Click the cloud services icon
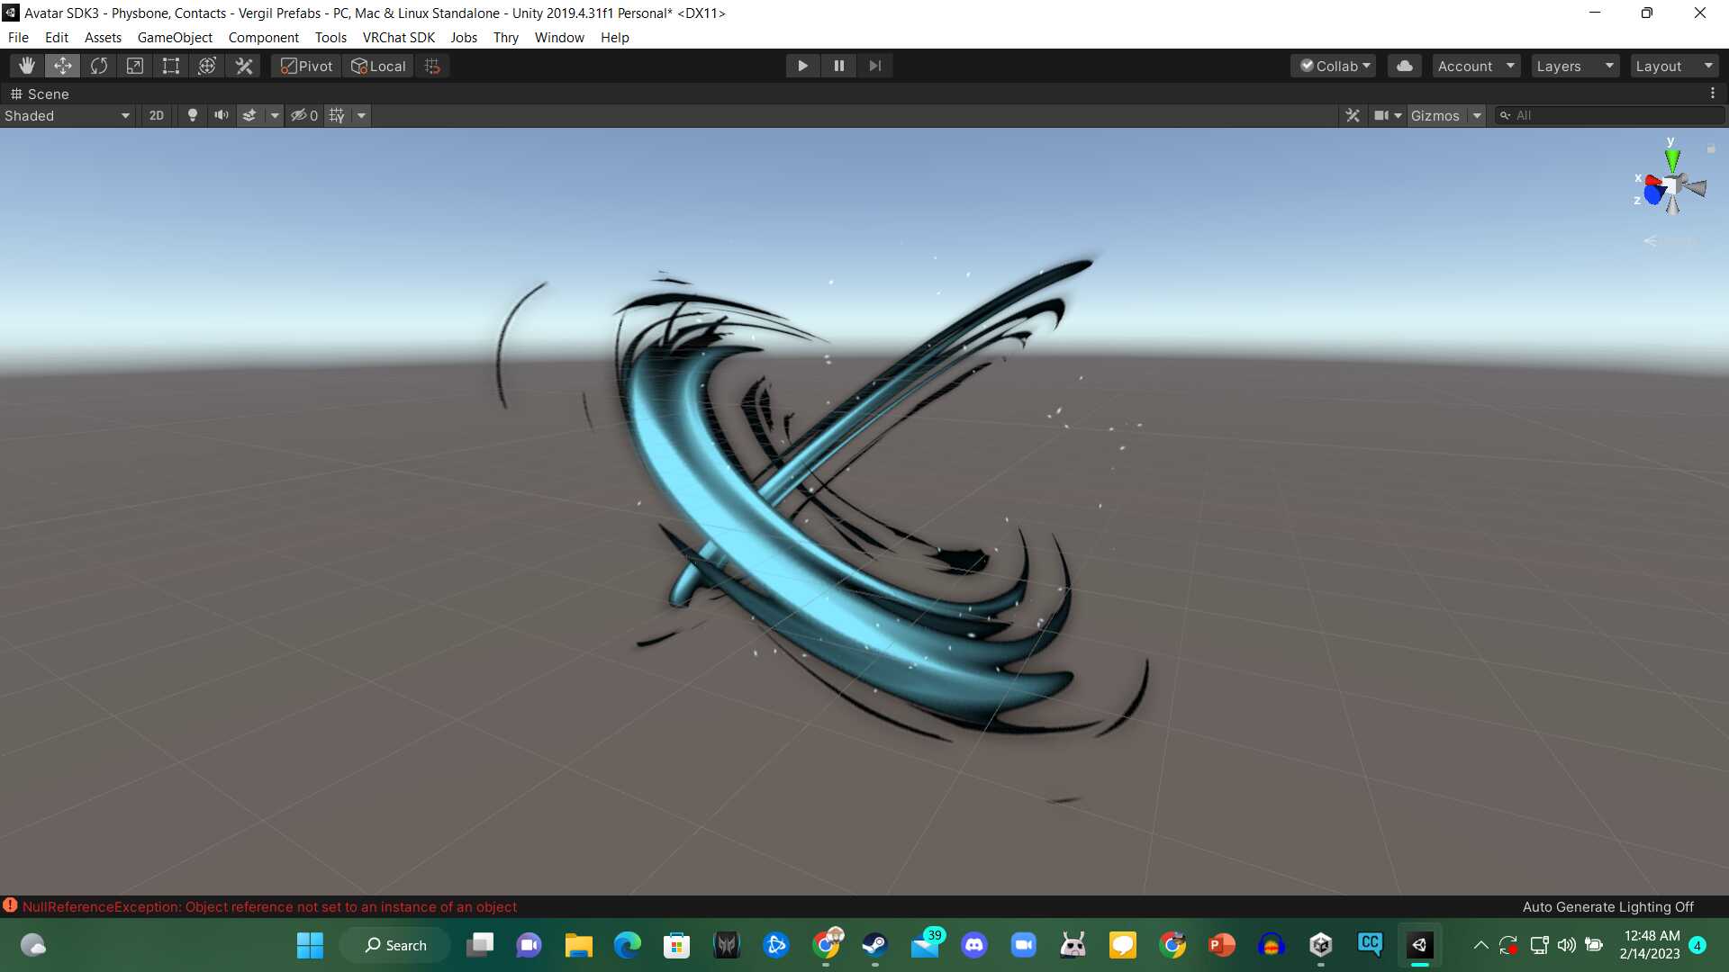This screenshot has width=1729, height=972. 1404,66
